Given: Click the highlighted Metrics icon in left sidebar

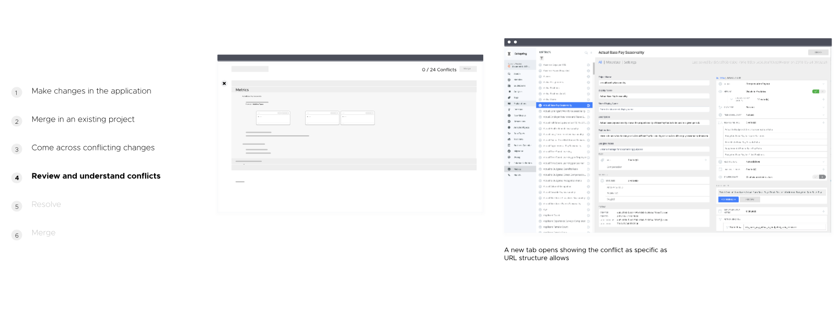Looking at the screenshot, I should click(509, 169).
